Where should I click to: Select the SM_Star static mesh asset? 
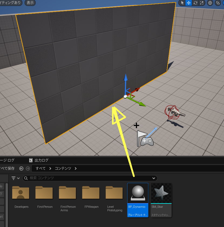pyautogui.click(x=161, y=200)
